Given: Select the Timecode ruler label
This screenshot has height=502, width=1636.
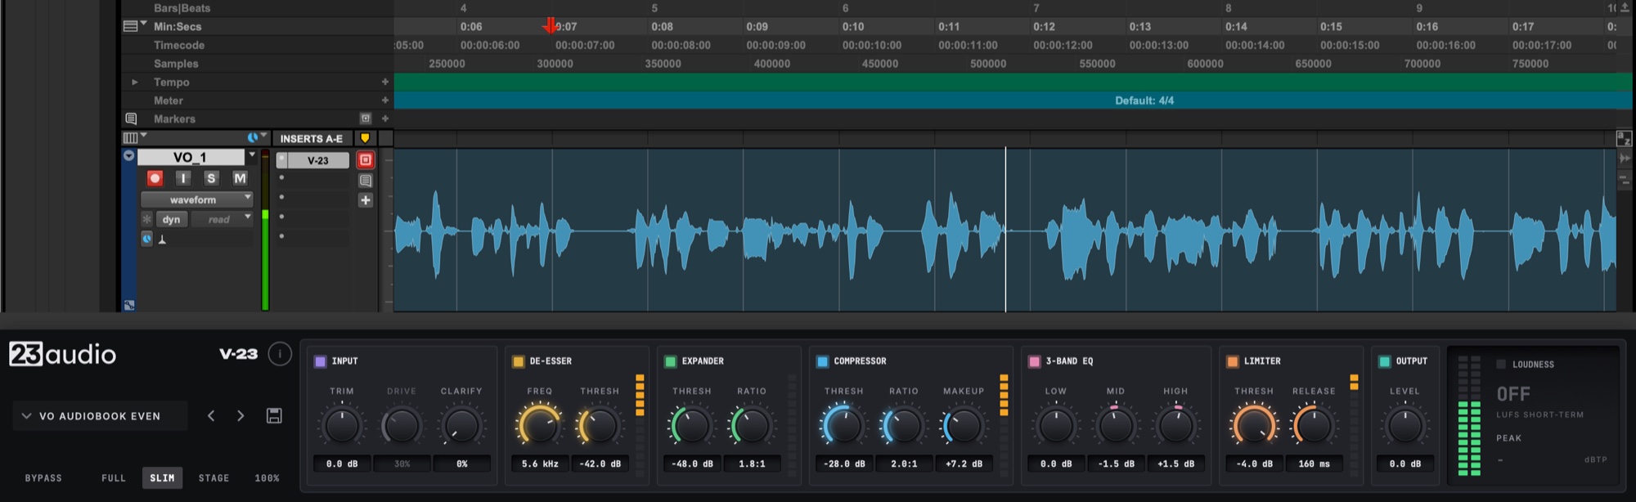Looking at the screenshot, I should tap(179, 45).
